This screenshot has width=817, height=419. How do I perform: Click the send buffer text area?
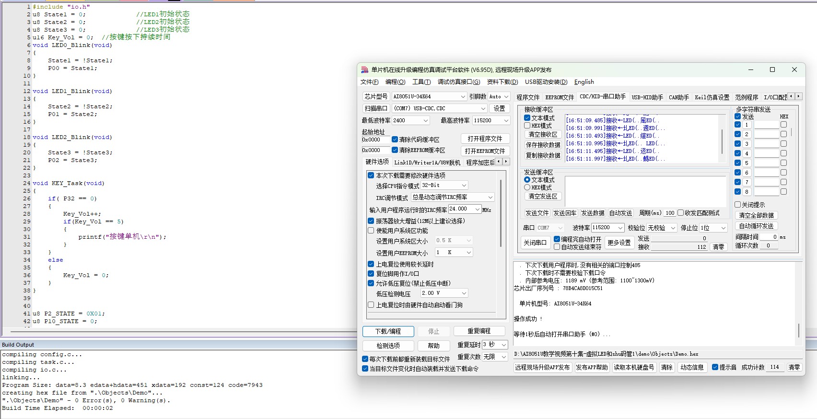(x=645, y=191)
